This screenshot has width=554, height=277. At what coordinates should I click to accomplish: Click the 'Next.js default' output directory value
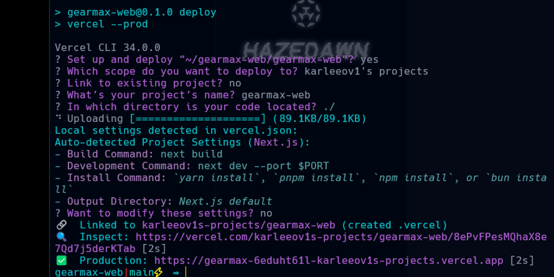pos(225,202)
